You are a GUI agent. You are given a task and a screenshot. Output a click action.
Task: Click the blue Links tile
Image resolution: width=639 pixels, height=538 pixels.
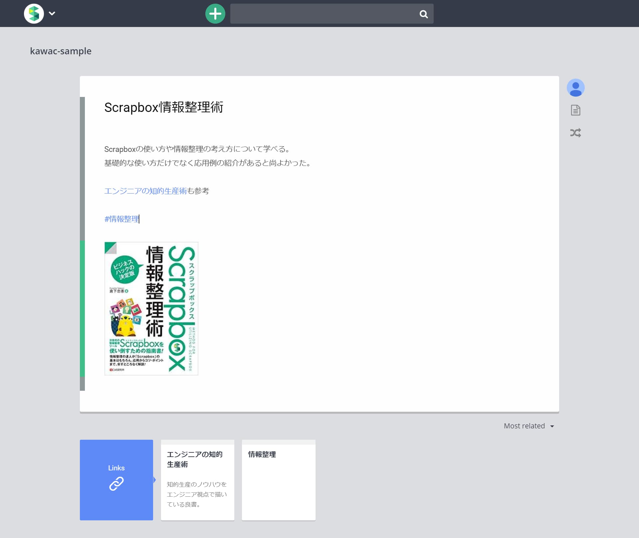tap(116, 480)
